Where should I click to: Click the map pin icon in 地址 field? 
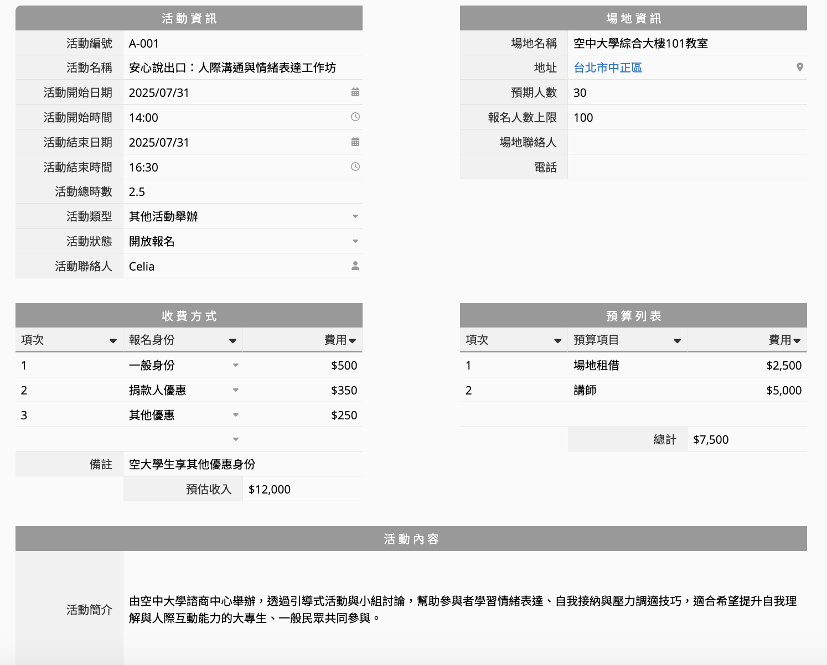click(x=799, y=67)
